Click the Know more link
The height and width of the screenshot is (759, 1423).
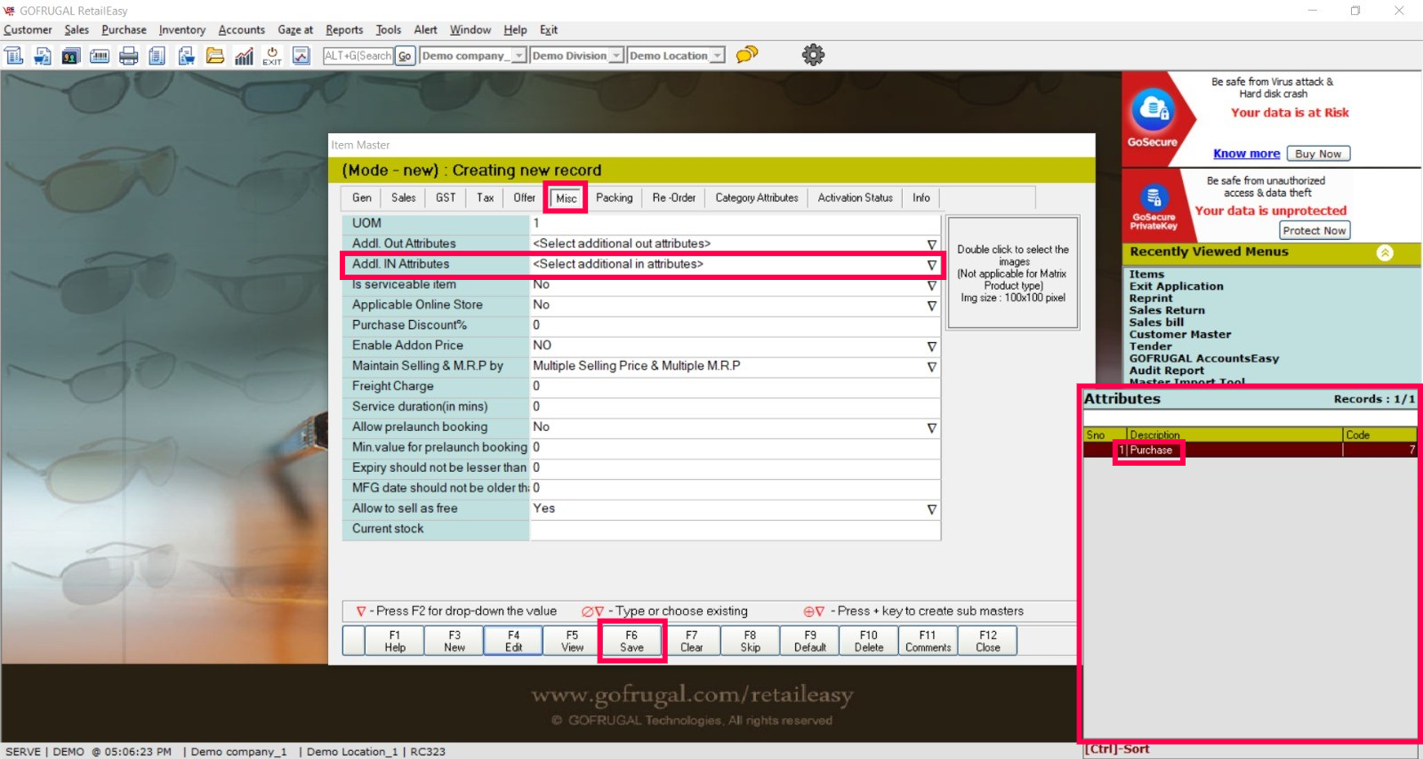point(1246,154)
